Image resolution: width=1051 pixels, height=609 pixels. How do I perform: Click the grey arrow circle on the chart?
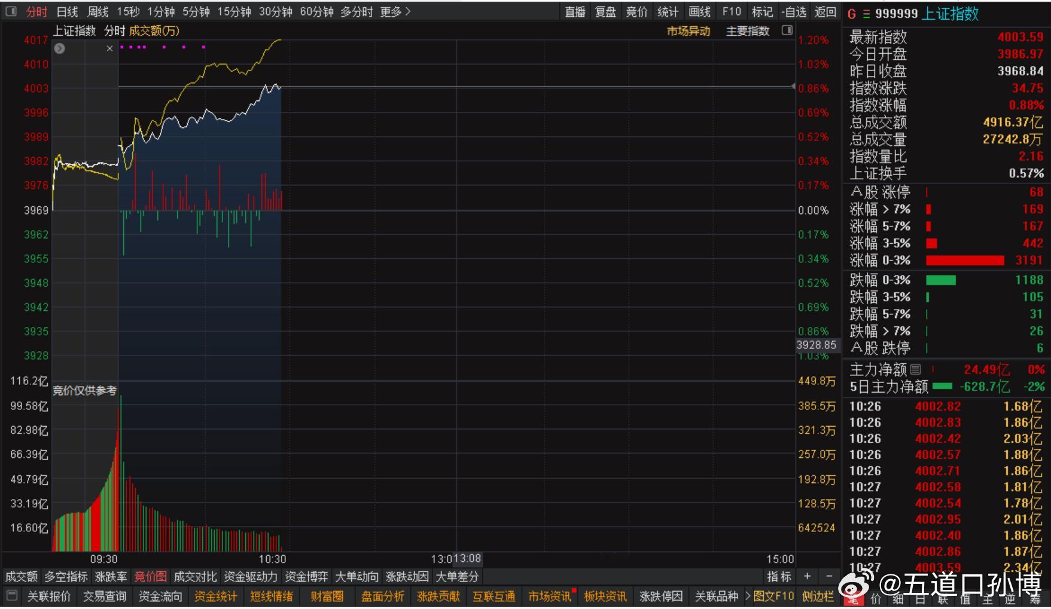59,48
